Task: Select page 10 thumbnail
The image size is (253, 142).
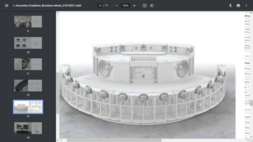Action: (28, 43)
